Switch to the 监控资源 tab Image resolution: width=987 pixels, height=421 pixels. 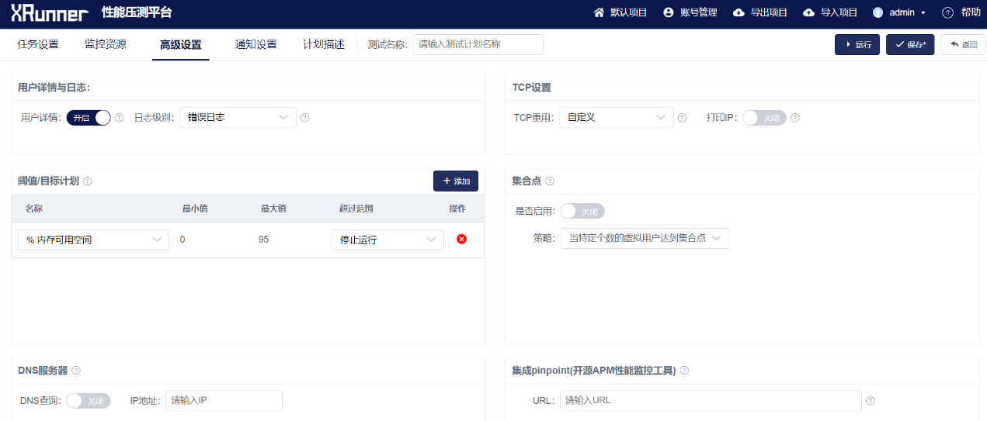pyautogui.click(x=106, y=44)
